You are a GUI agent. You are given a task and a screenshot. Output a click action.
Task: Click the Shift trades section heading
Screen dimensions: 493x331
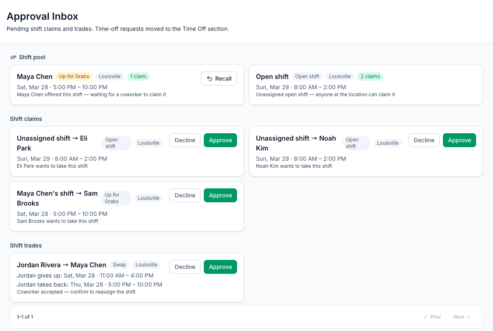tap(26, 245)
